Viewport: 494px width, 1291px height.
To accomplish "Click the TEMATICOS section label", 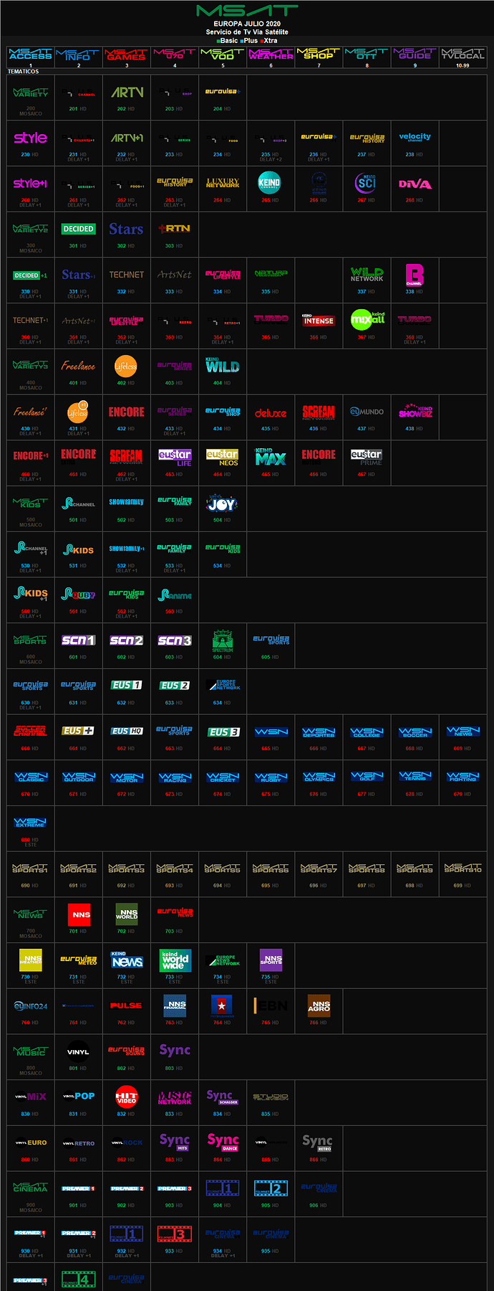I will pyautogui.click(x=23, y=72).
